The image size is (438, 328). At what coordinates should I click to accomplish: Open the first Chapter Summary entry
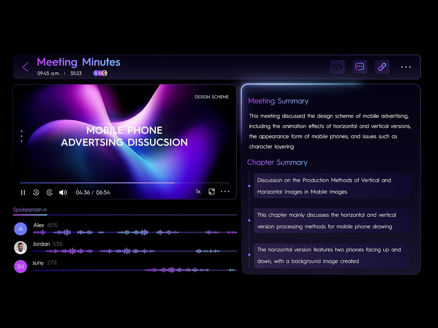(331, 186)
